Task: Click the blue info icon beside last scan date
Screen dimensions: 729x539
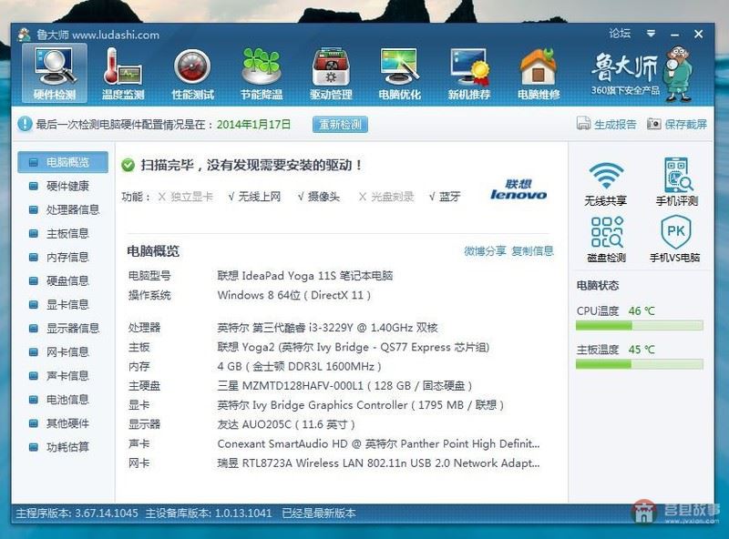Action: 25,124
